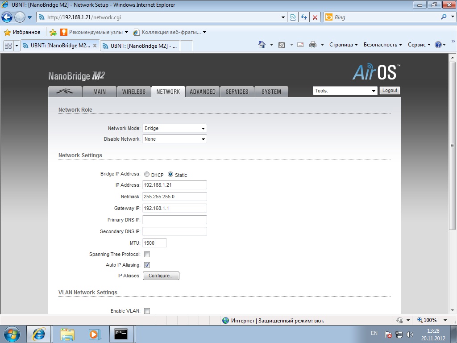
Task: Open the recent pages dropdown arrow
Action: tap(29, 17)
